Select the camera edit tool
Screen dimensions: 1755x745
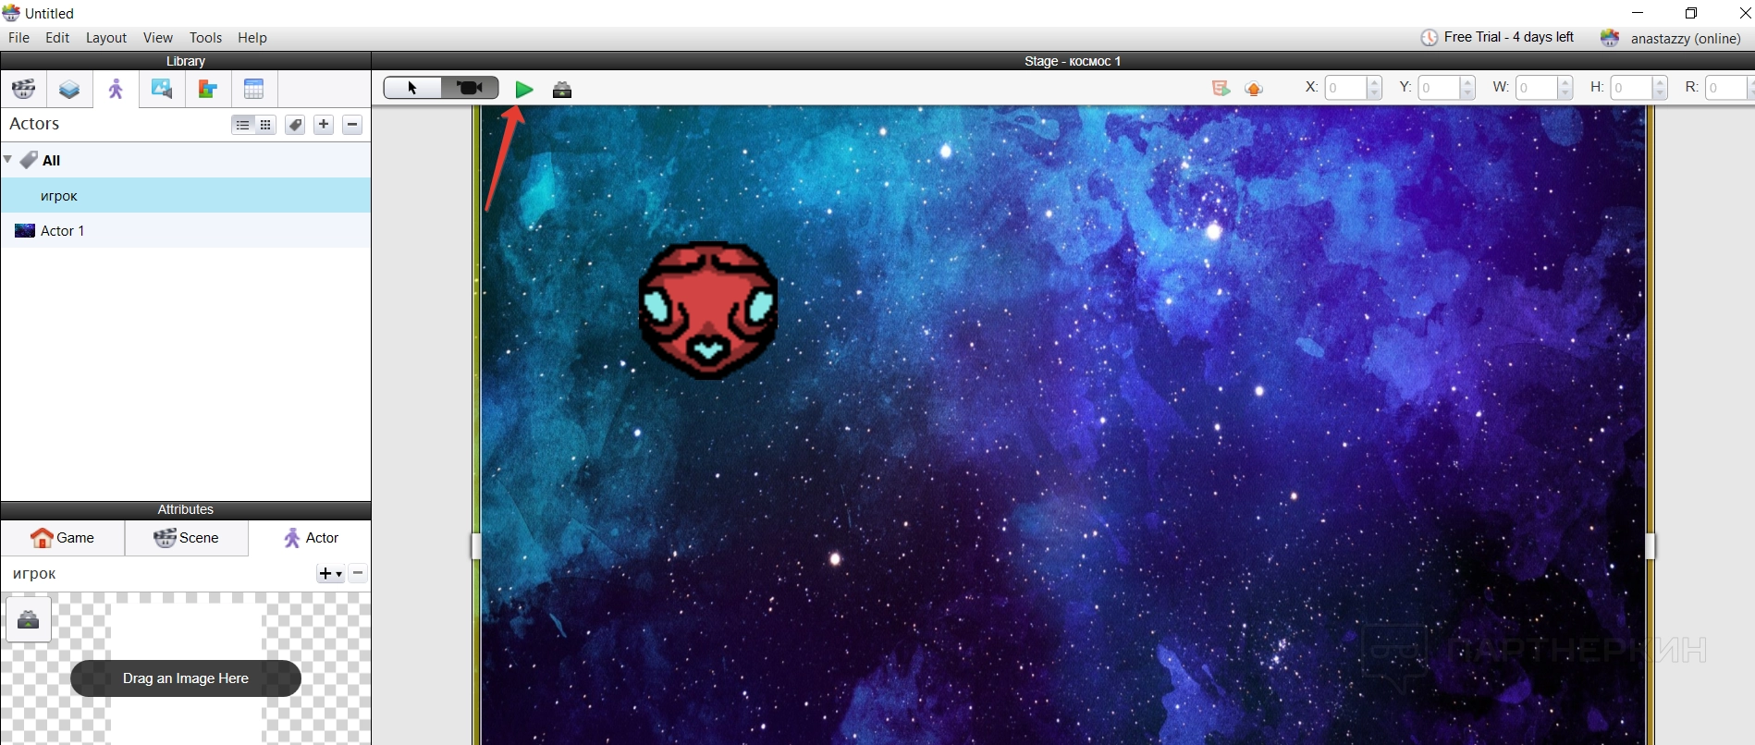(x=470, y=88)
